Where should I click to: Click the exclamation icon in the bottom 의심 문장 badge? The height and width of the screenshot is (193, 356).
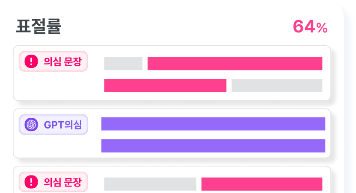pyautogui.click(x=31, y=182)
